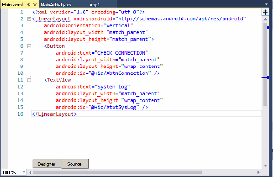Viewport: 273px width, 177px height.
Task: Collapse the TextView element
Action: 29,80
